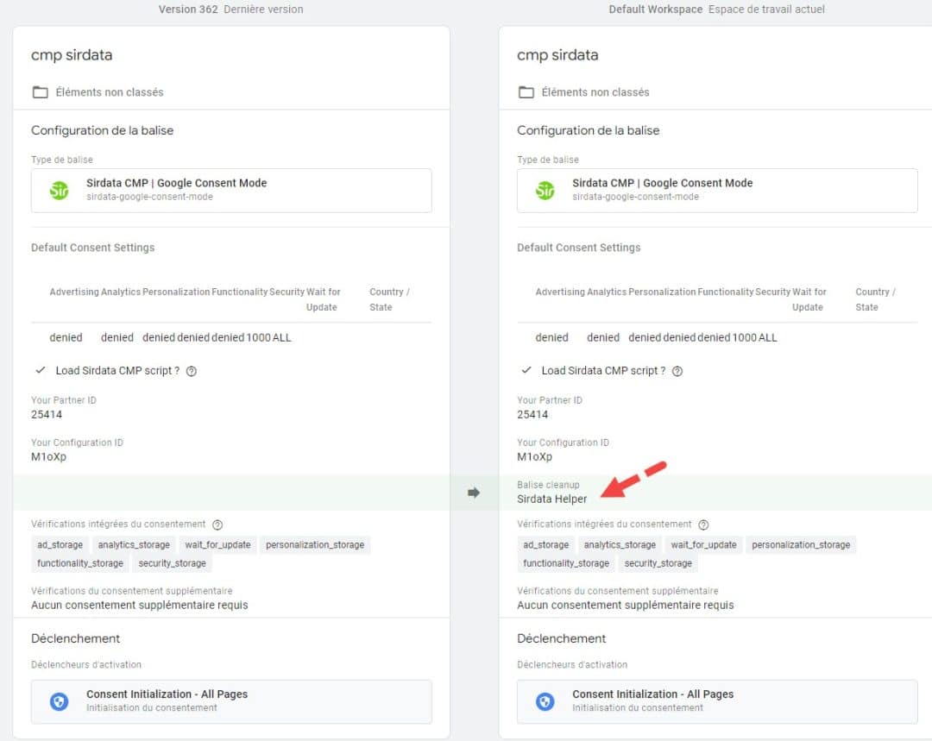Click the folder icon beside Éléments non classés left
Screen dimensions: 932x741
40,91
